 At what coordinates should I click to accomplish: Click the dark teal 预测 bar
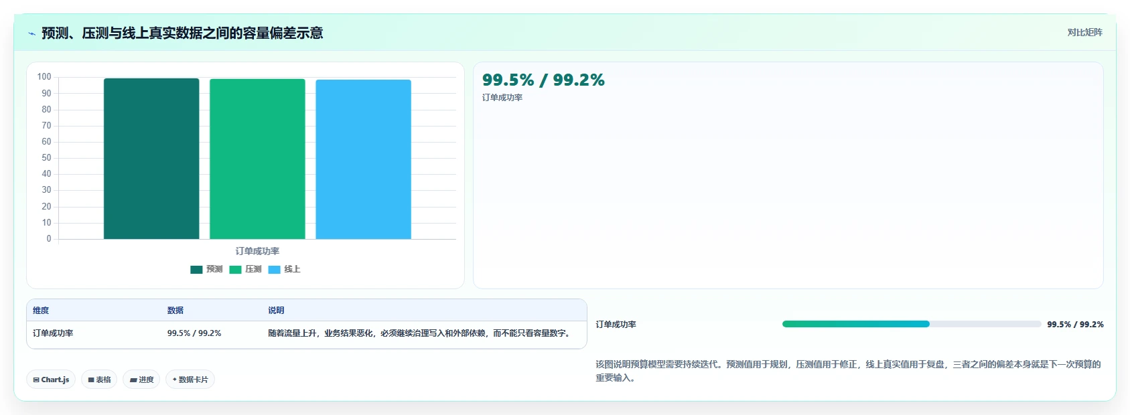151,159
